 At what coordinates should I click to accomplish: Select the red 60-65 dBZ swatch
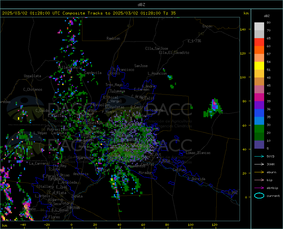click(259, 42)
